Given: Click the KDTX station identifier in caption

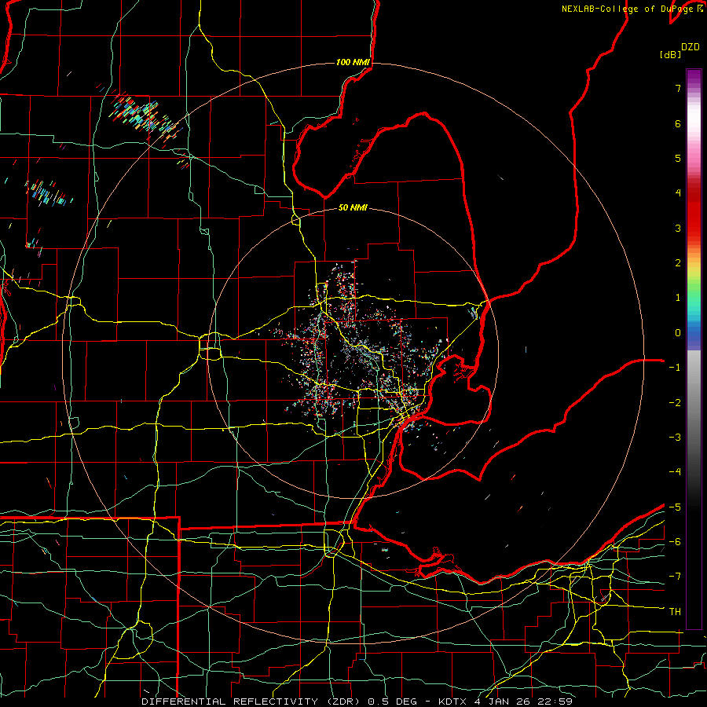Looking at the screenshot, I should click(x=453, y=702).
